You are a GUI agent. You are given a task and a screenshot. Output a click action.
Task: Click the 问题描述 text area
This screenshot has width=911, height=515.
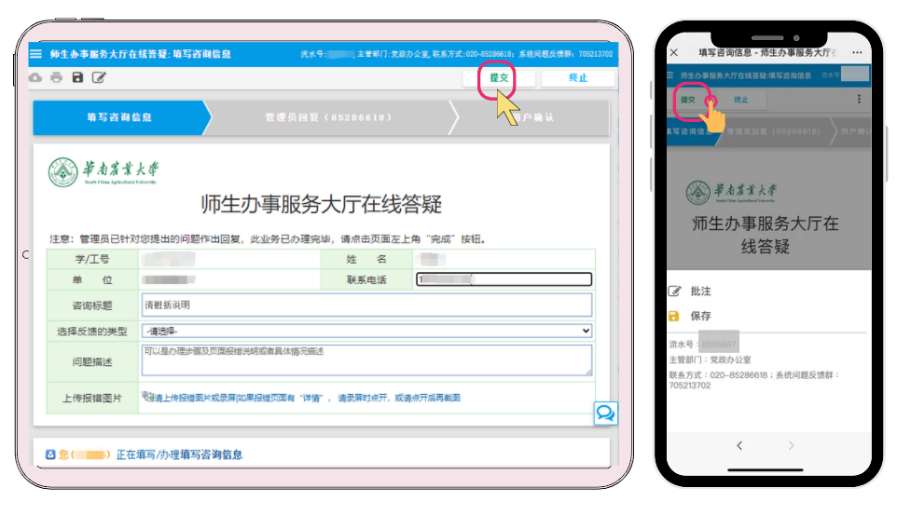366,360
